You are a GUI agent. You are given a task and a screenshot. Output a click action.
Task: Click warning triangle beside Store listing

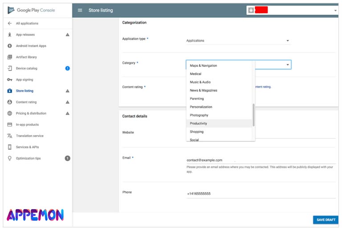[x=68, y=91]
